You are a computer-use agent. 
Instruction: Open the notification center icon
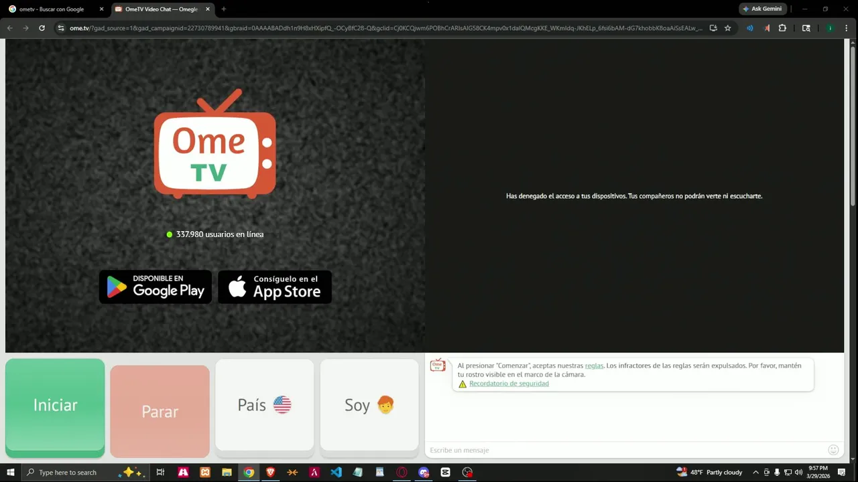(x=841, y=472)
